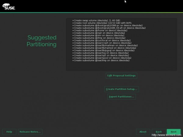Click the Edit Proposal Settings button
Screen dimensions: 183x137
tap(121, 76)
